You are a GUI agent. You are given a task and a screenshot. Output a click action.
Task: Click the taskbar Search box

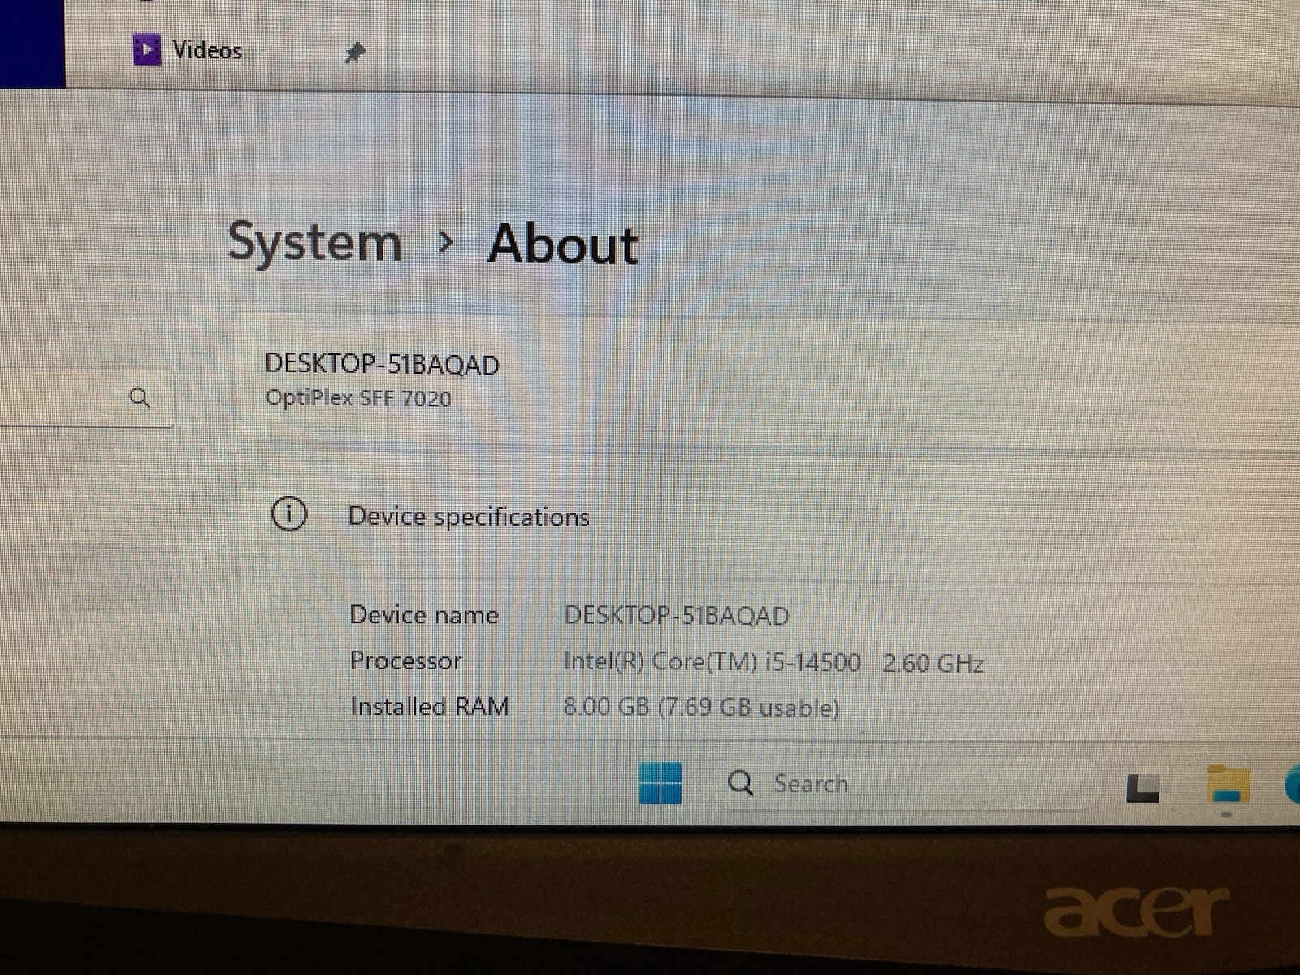[x=906, y=784]
